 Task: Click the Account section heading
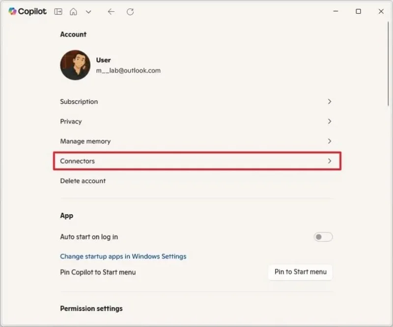73,34
